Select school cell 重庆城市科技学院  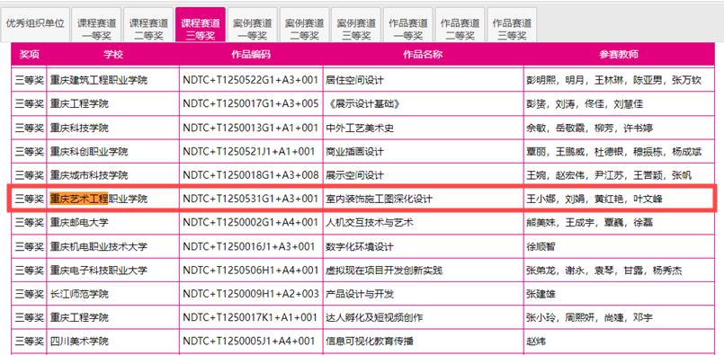113,175
